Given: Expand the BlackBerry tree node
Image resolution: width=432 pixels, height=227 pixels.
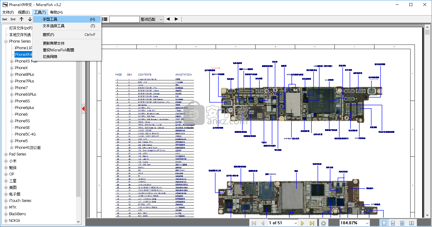Looking at the screenshot, I should [6, 214].
